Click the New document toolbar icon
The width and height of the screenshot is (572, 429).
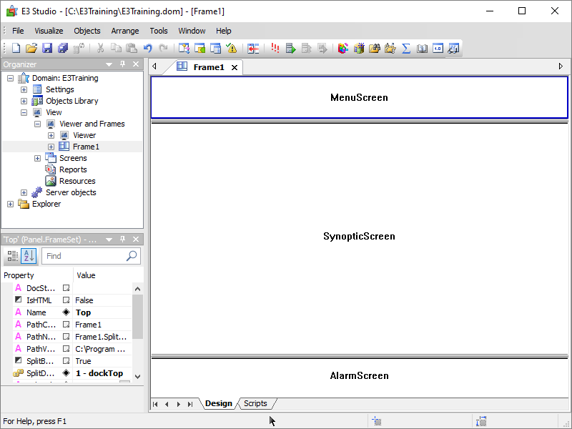point(16,49)
